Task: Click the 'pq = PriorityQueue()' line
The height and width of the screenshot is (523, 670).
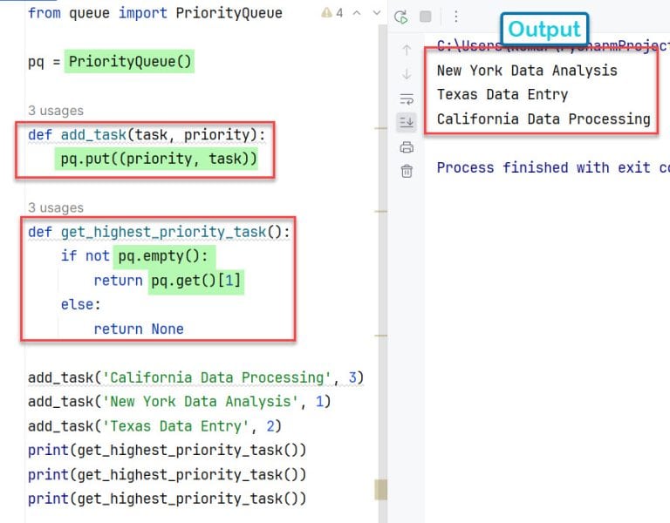Action: [110, 62]
